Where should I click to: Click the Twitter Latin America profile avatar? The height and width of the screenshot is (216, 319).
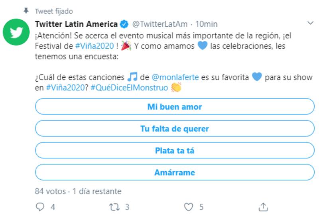(17, 32)
